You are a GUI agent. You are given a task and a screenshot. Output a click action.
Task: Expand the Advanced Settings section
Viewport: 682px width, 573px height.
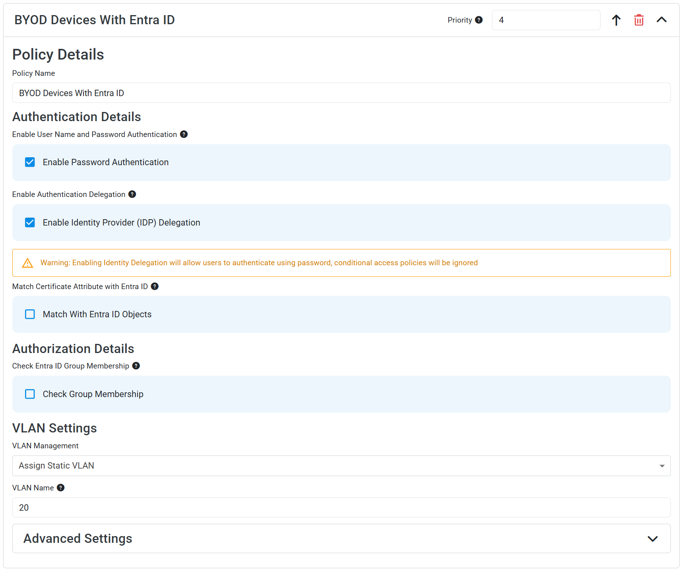coord(652,539)
